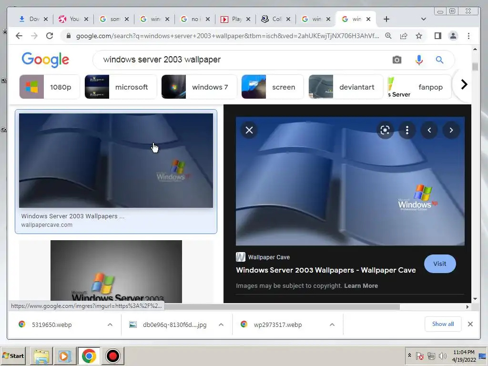Open the 5319650.webp downloaded file
The image size is (488, 366).
click(51, 325)
